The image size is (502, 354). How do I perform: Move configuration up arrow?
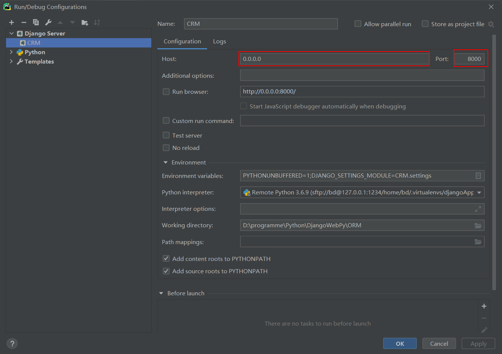[60, 22]
